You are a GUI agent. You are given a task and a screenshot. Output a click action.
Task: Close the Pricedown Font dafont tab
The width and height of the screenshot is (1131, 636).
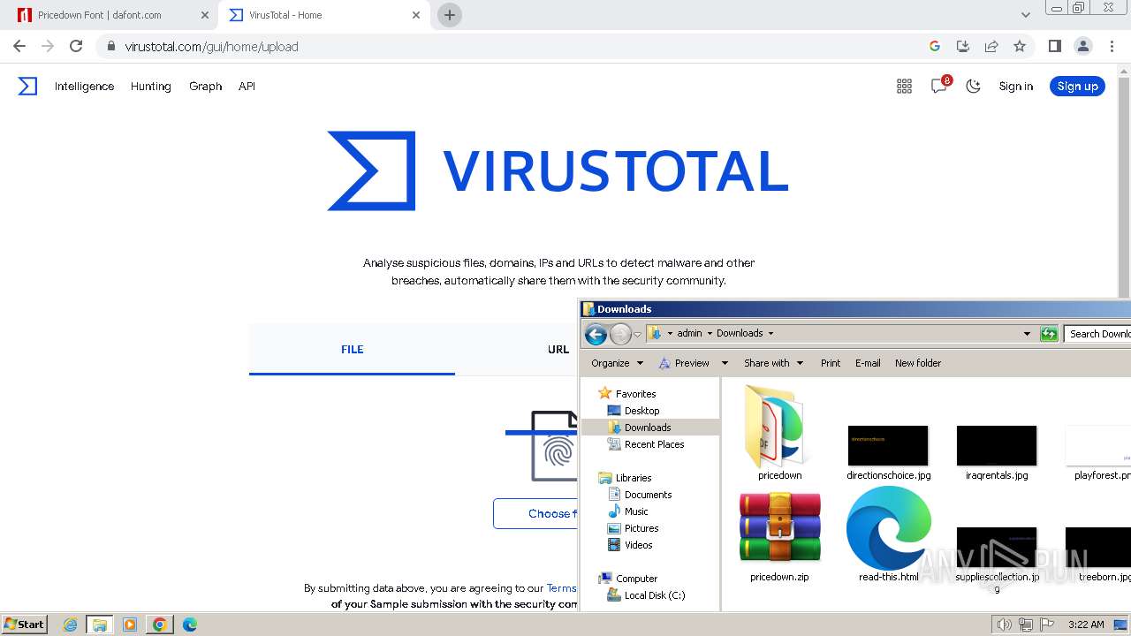click(x=205, y=15)
